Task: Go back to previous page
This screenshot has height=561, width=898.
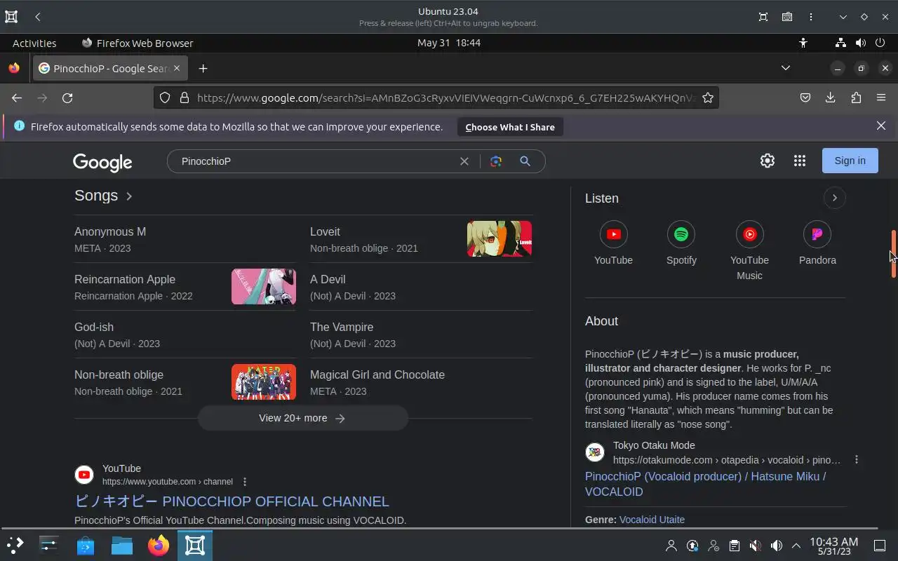Action: pos(17,98)
